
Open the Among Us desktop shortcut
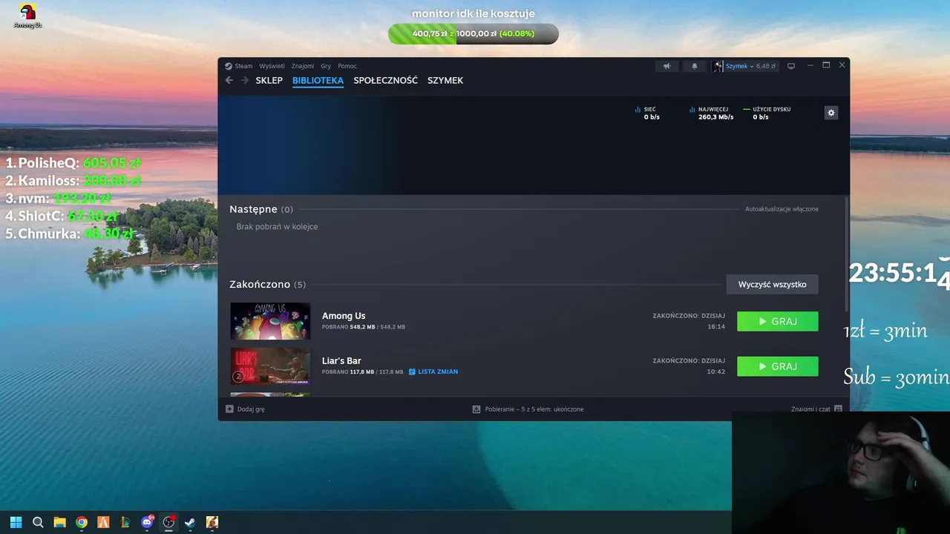(27, 16)
